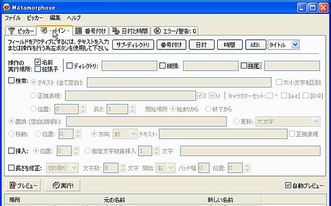Uncheck the 名前 checkbox

point(38,62)
